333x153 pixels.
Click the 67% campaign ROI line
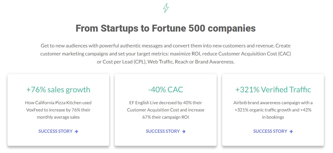point(166,117)
